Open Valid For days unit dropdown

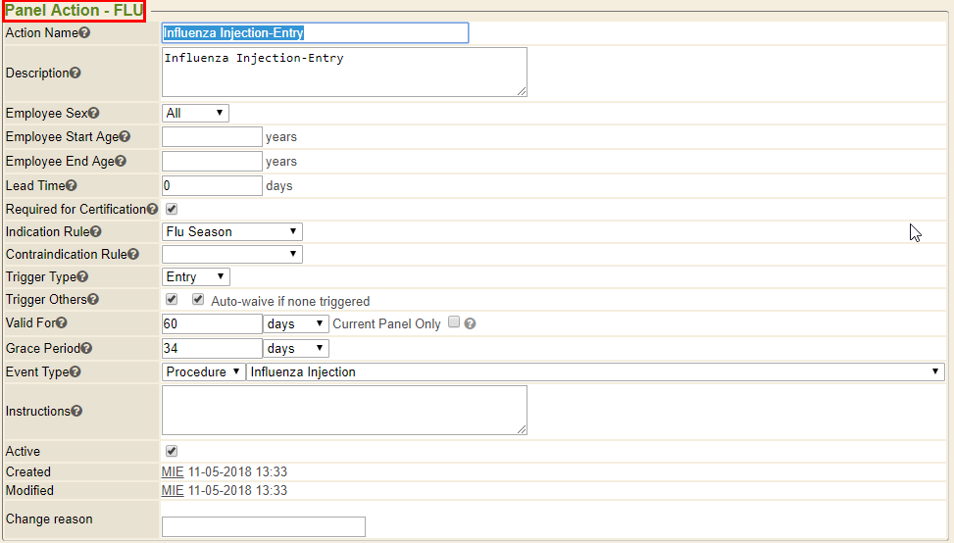[x=295, y=323]
